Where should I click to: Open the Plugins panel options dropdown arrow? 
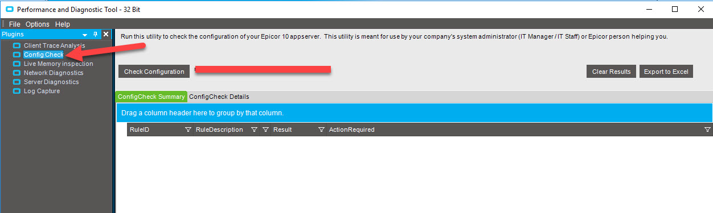pos(85,35)
